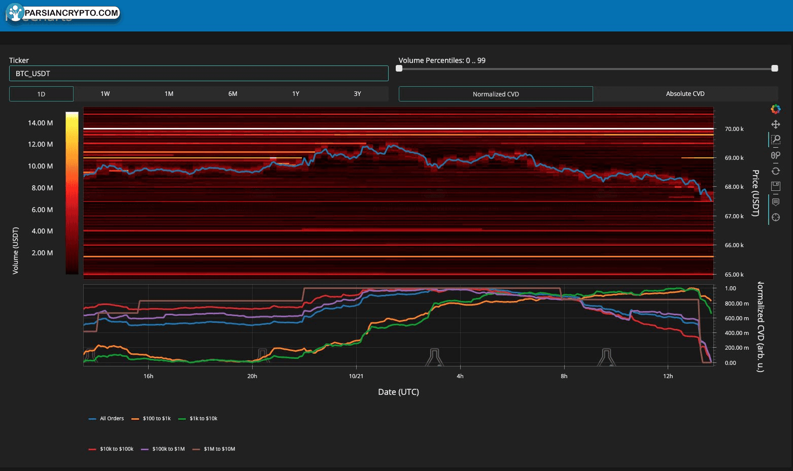Click the lower Volume Percentiles slider handle
This screenshot has height=471, width=793.
[x=399, y=69]
